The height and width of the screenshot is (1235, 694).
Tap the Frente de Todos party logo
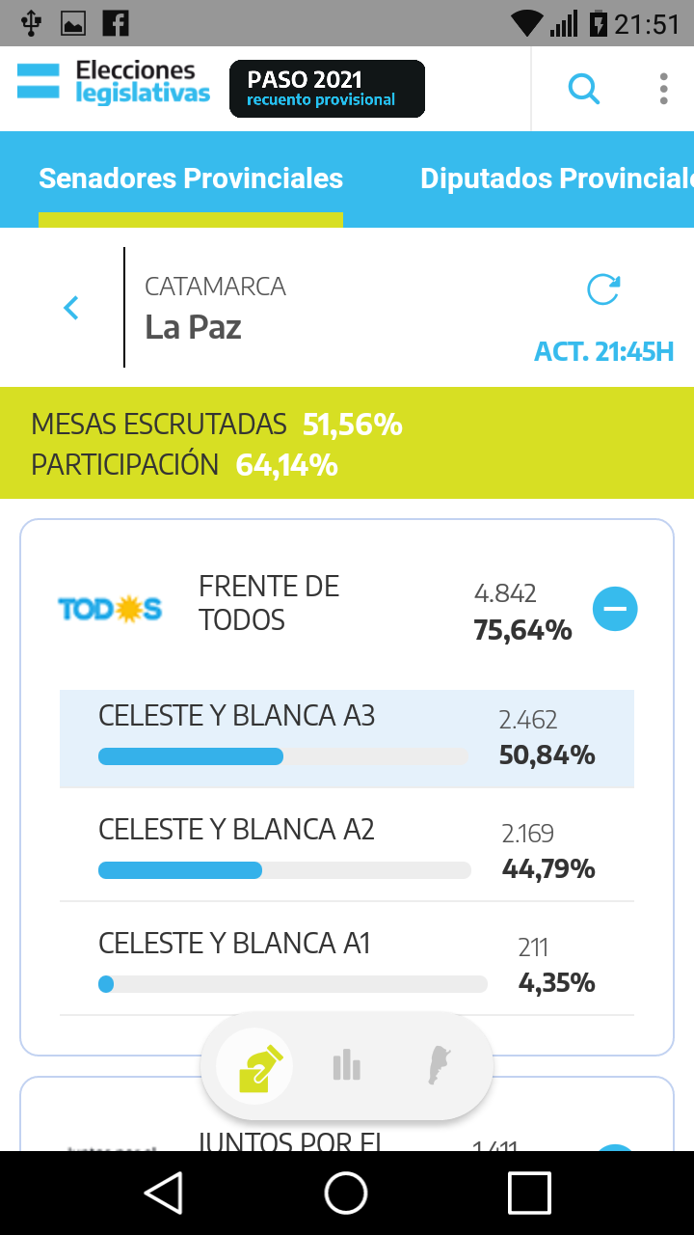click(x=110, y=609)
